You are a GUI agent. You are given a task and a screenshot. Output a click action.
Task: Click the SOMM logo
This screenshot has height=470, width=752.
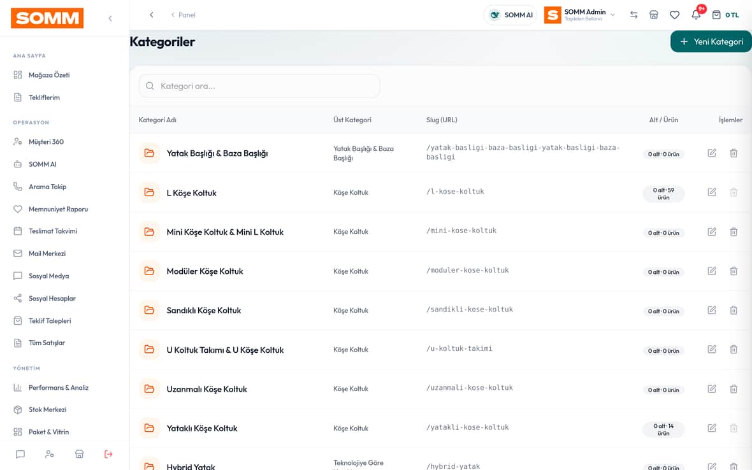click(47, 18)
